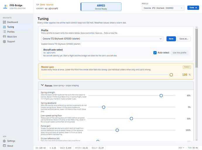Toggle the Auto-select checkbox

pos(155,53)
